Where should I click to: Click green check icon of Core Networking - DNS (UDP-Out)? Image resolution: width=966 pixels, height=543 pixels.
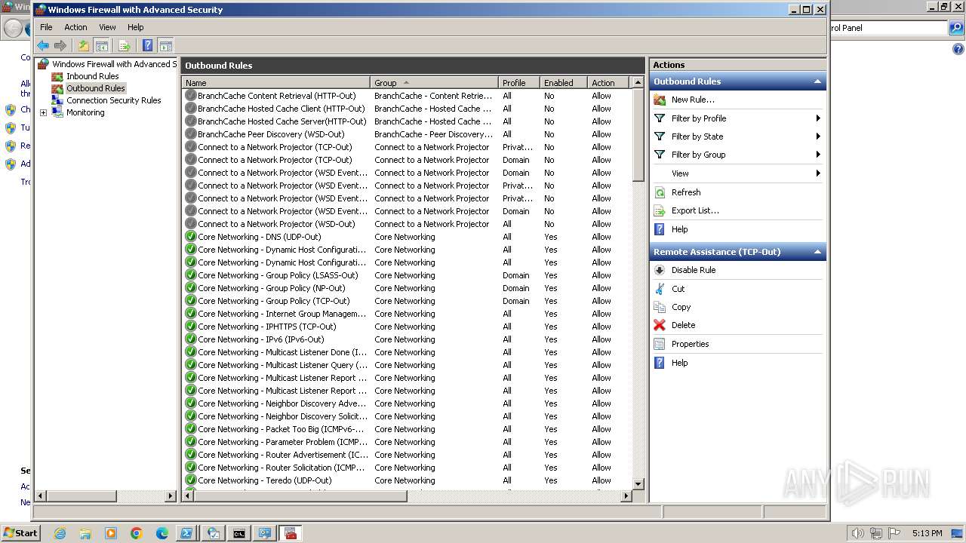point(191,237)
